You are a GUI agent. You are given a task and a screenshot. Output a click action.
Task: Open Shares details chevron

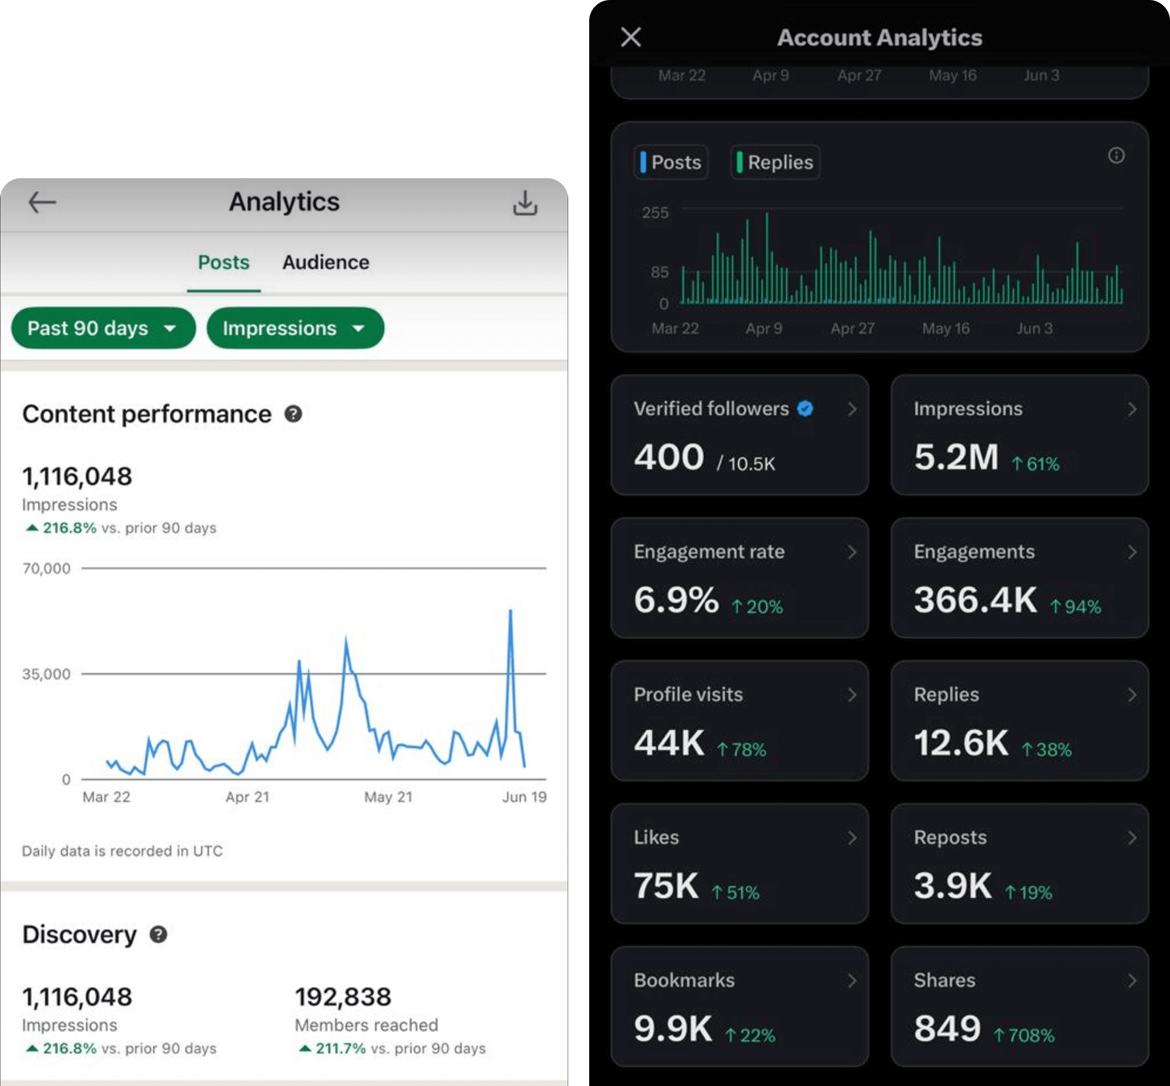[x=1132, y=981]
